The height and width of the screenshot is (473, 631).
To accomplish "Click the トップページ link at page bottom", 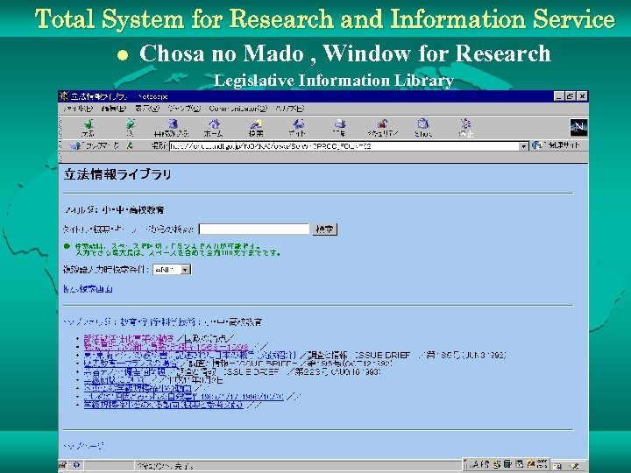I will [x=83, y=446].
